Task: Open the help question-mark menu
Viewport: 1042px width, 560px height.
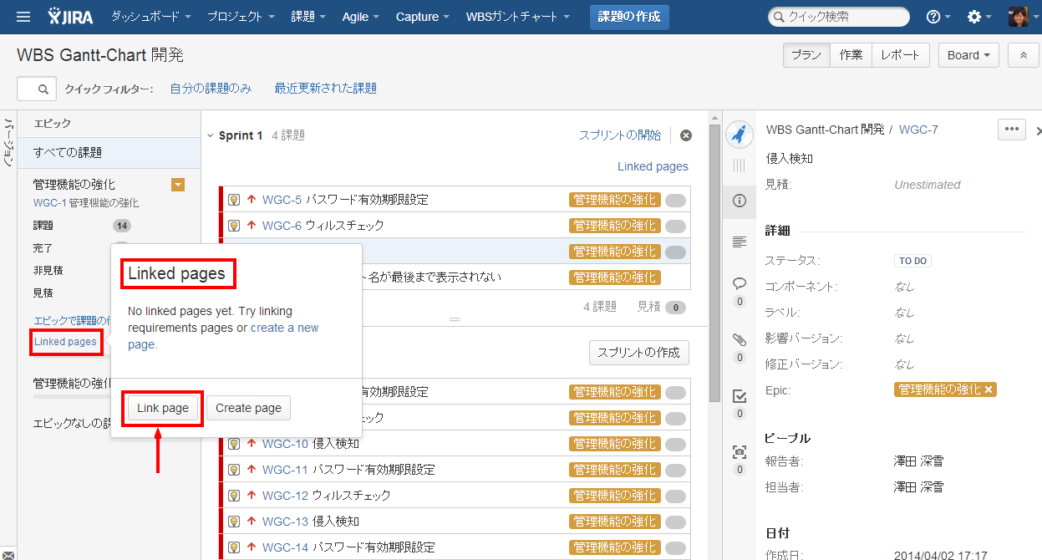Action: pyautogui.click(x=938, y=17)
